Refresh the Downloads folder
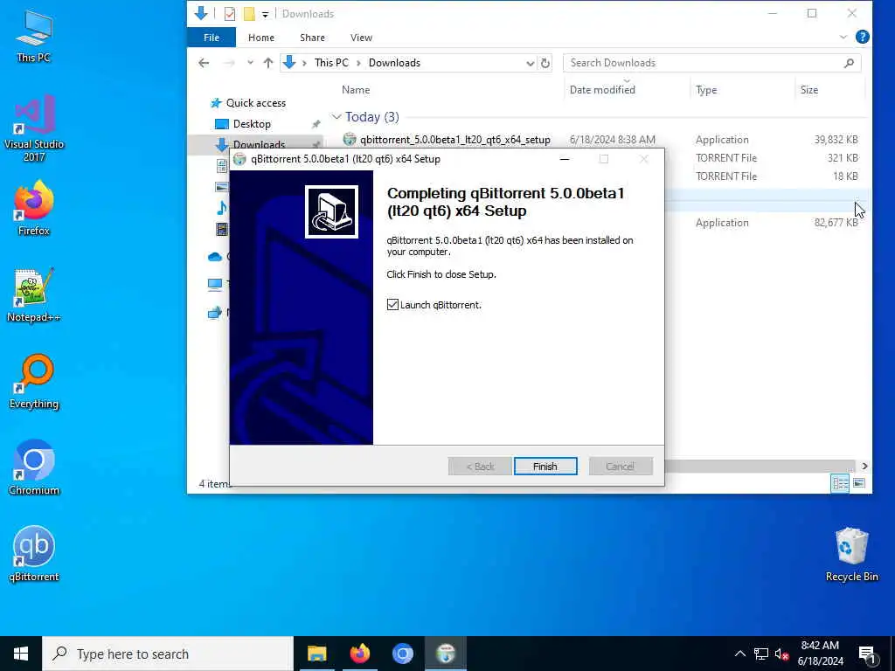895x671 pixels. point(545,63)
